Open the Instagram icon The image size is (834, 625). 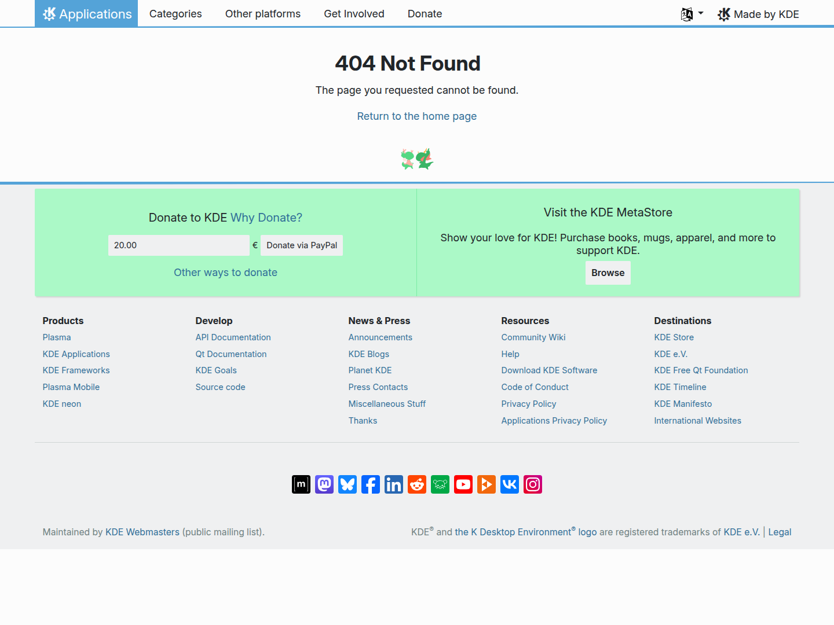pos(533,484)
